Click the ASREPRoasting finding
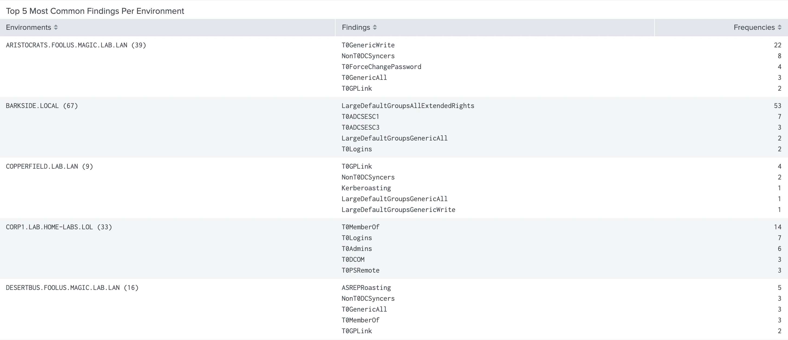Image resolution: width=788 pixels, height=340 pixels. point(366,288)
